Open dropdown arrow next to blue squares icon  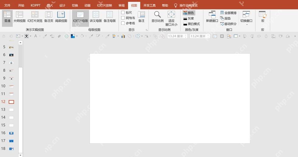pyautogui.click(x=77, y=36)
